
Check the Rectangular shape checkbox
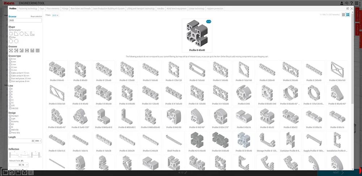coord(10,30)
